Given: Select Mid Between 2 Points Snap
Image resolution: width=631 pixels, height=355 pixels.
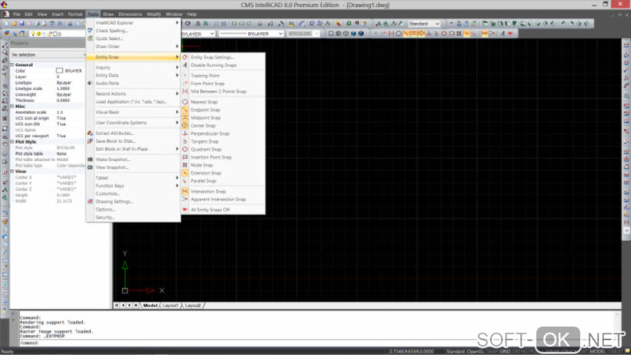Looking at the screenshot, I should pyautogui.click(x=223, y=92).
